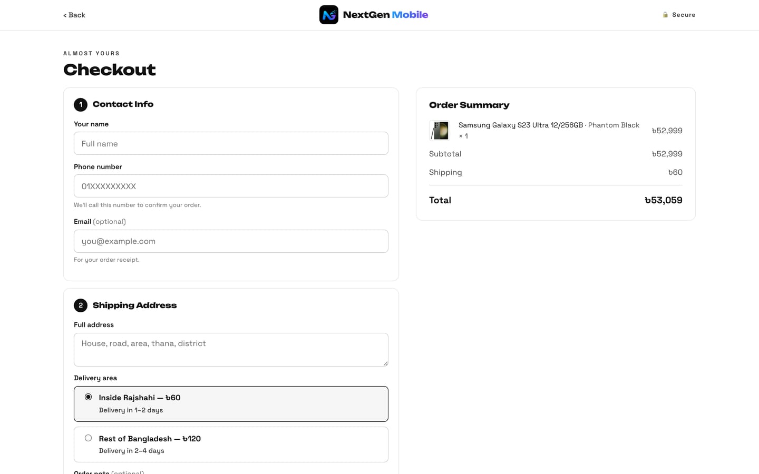
Task: Click the Secure padlock icon
Action: pos(665,15)
